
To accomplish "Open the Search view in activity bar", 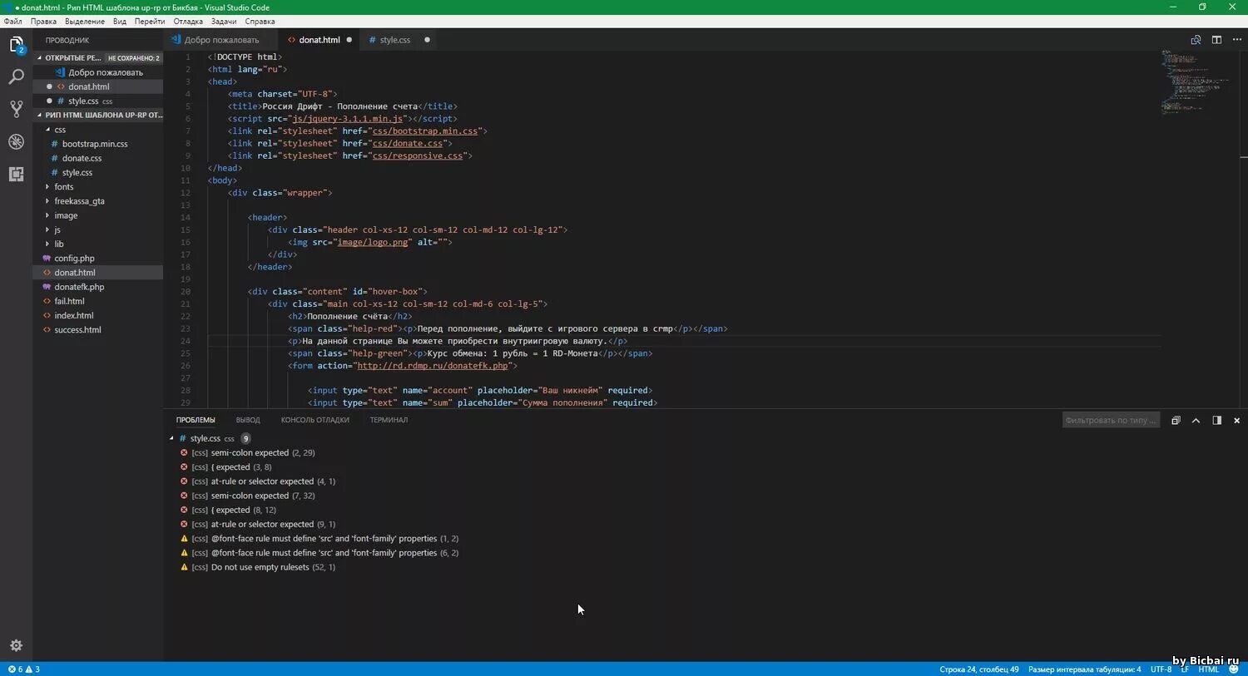I will click(16, 77).
